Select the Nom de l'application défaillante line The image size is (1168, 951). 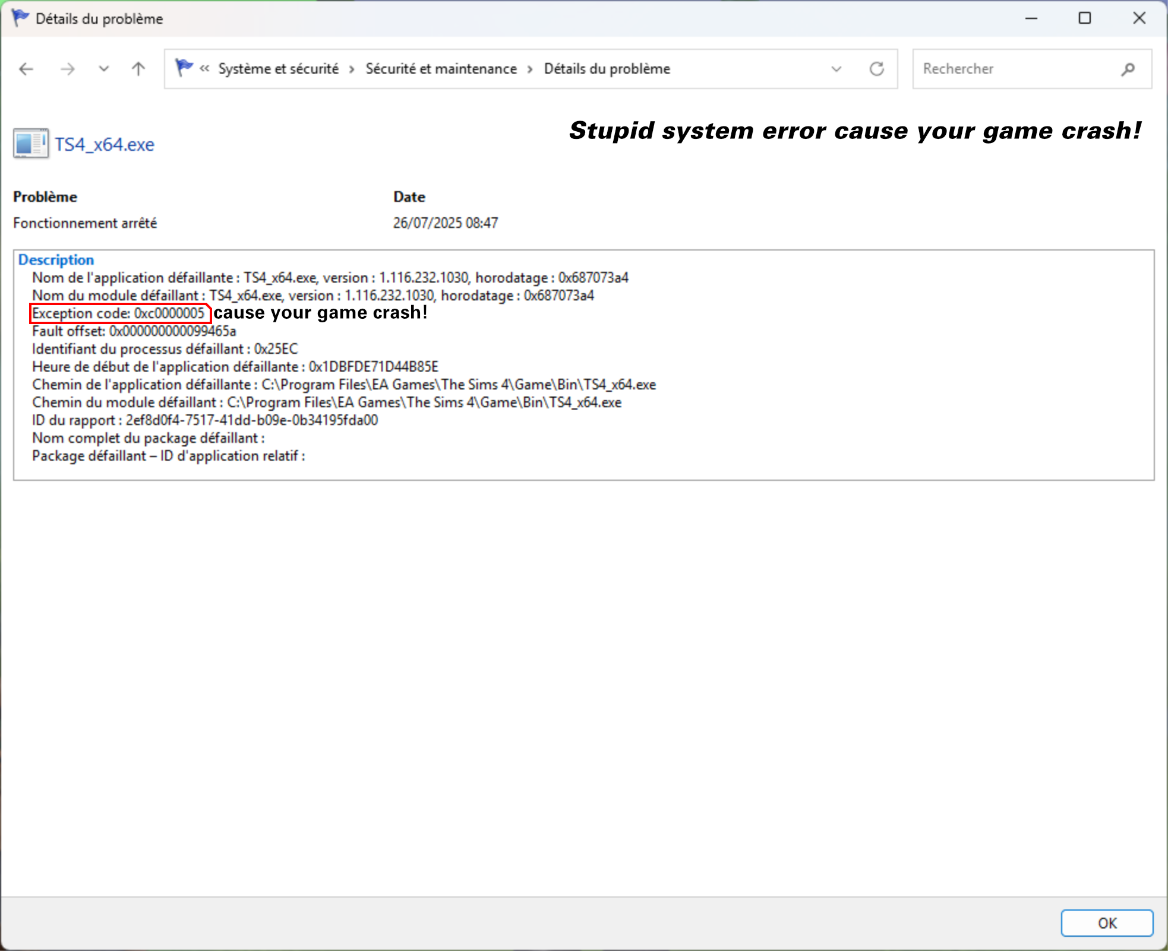[x=330, y=278]
